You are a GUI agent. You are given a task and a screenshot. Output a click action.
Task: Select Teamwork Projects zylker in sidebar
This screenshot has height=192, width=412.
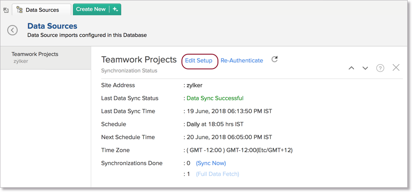point(46,58)
